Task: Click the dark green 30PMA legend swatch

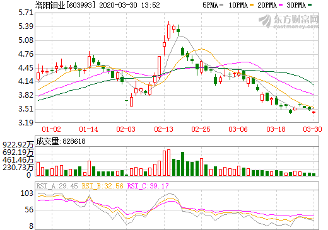Action: [x=310, y=4]
